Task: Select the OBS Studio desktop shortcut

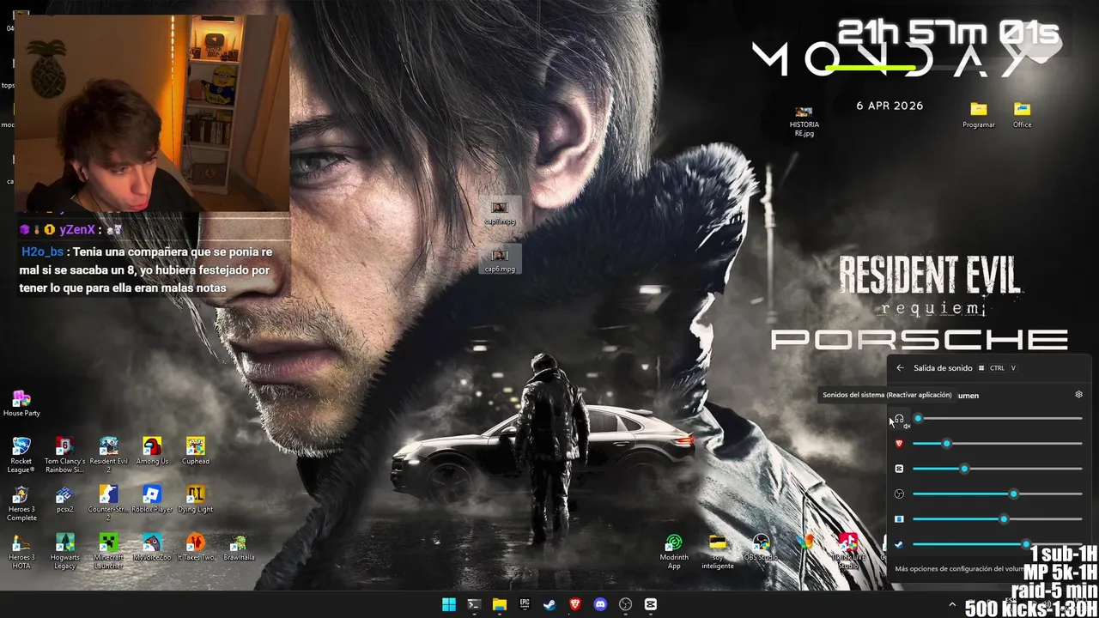Action: pos(761,548)
